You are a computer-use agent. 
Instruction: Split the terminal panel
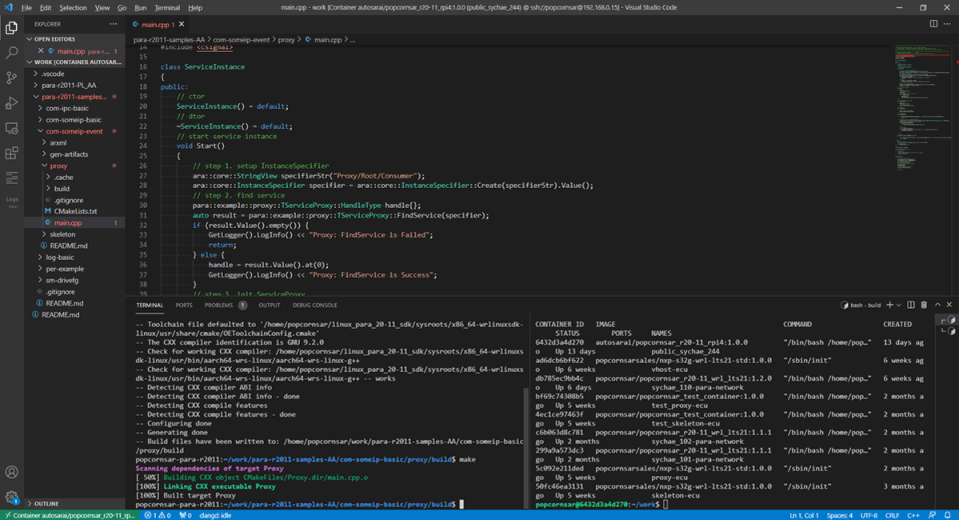(912, 305)
